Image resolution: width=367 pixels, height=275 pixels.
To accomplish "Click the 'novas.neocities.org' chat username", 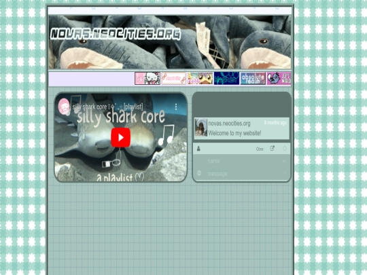I will [x=229, y=123].
